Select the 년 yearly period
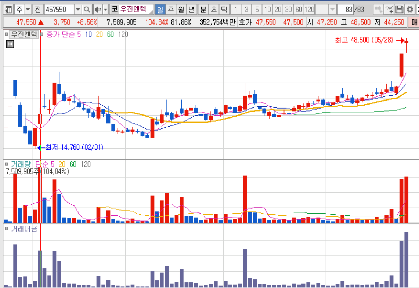Viewport: 419px width, 288px height. (x=192, y=10)
